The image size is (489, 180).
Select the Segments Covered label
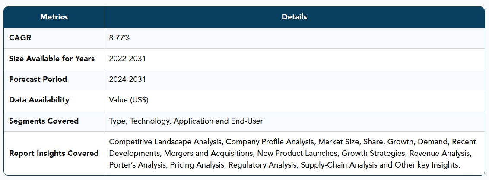pyautogui.click(x=44, y=121)
